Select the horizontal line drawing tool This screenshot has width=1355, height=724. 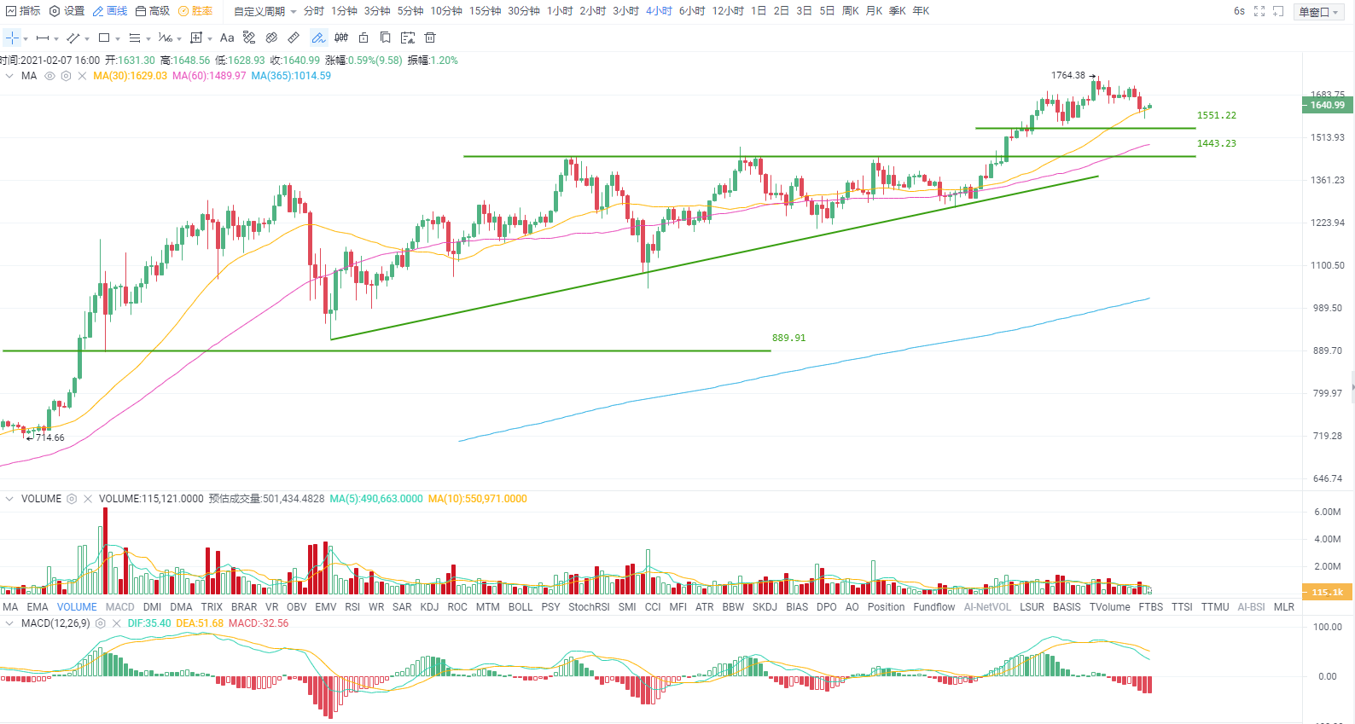click(x=43, y=38)
